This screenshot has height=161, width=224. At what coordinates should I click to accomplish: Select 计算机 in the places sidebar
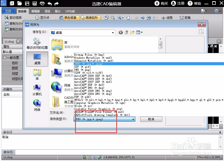37,90
